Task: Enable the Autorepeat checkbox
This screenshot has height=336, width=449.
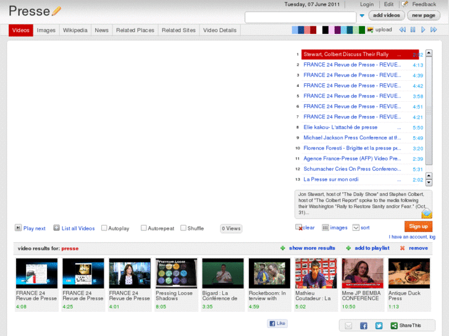Action: point(144,228)
